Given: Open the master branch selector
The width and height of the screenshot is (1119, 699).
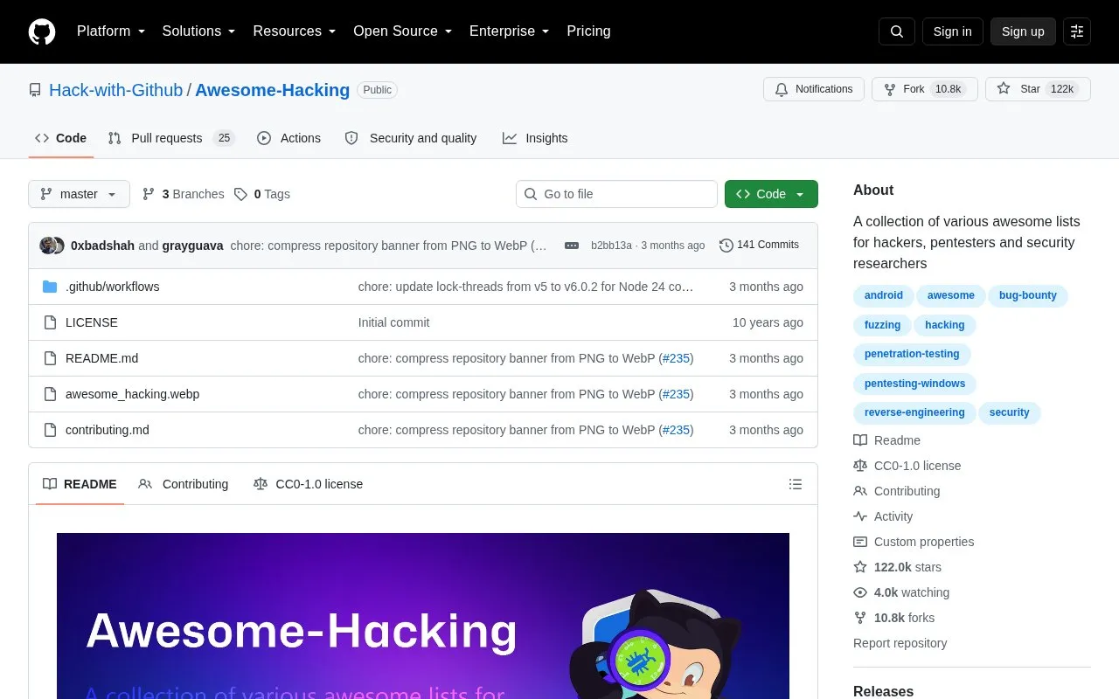Looking at the screenshot, I should pos(79,194).
